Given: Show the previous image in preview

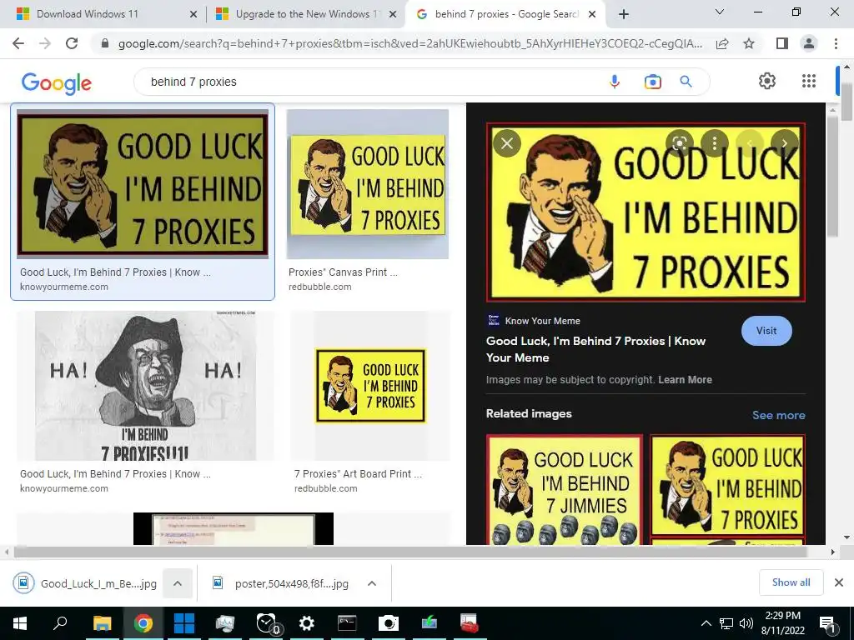Looking at the screenshot, I should coord(750,143).
